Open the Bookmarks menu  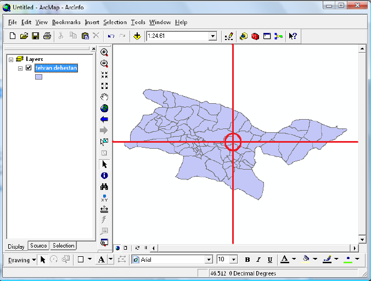pos(66,23)
